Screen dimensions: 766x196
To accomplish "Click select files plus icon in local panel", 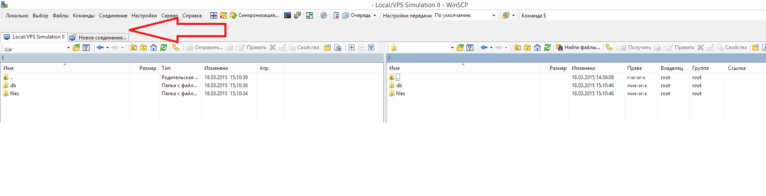I will 352,47.
